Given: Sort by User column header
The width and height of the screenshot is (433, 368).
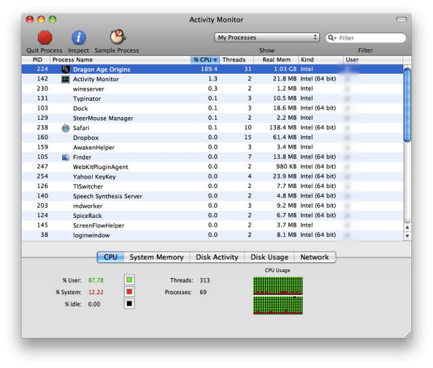Looking at the screenshot, I should pos(373,60).
